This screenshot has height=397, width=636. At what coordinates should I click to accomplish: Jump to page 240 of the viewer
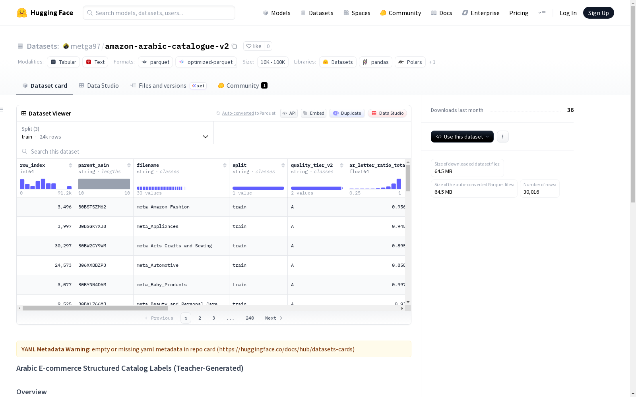click(x=250, y=318)
